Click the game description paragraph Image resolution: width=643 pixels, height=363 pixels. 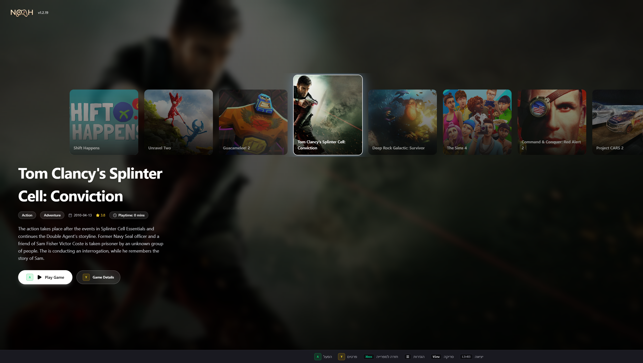(91, 243)
